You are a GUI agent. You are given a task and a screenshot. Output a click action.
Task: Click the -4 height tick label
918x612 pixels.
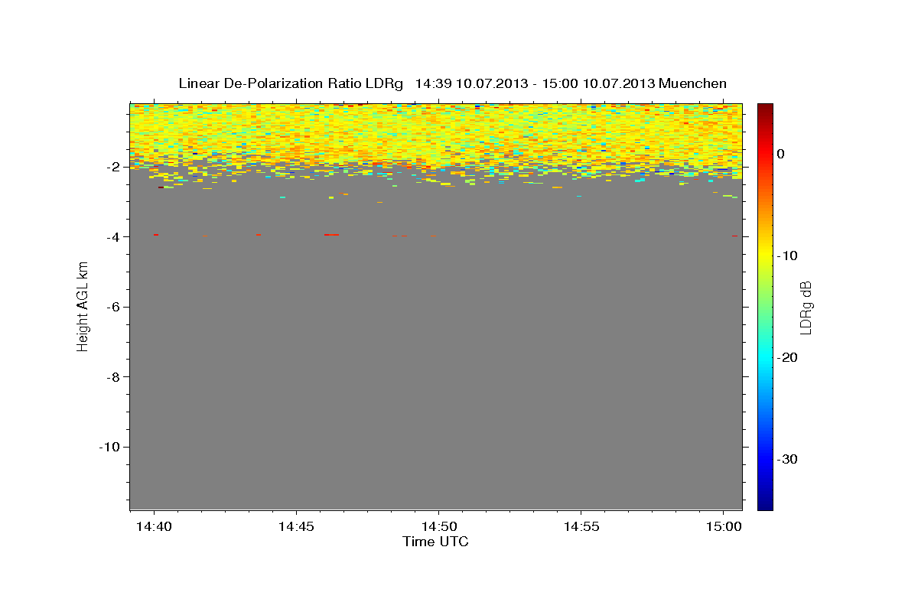[112, 237]
